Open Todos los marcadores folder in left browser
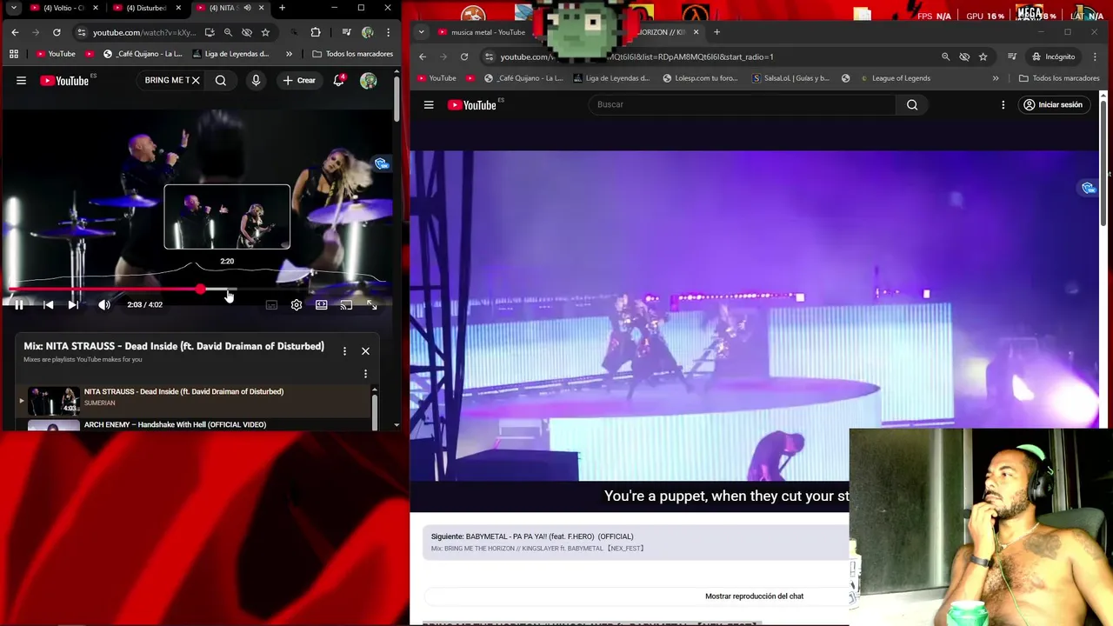The image size is (1113, 626). click(352, 54)
